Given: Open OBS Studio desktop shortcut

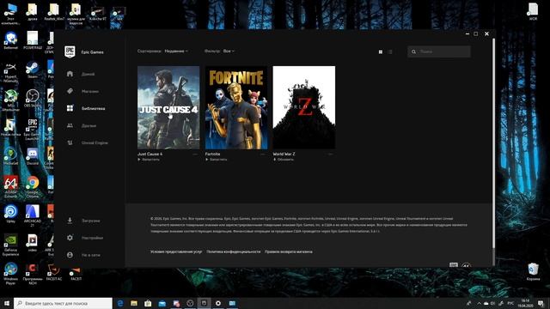Looking at the screenshot, I should [x=33, y=99].
